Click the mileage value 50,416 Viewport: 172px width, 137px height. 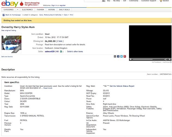106,91
